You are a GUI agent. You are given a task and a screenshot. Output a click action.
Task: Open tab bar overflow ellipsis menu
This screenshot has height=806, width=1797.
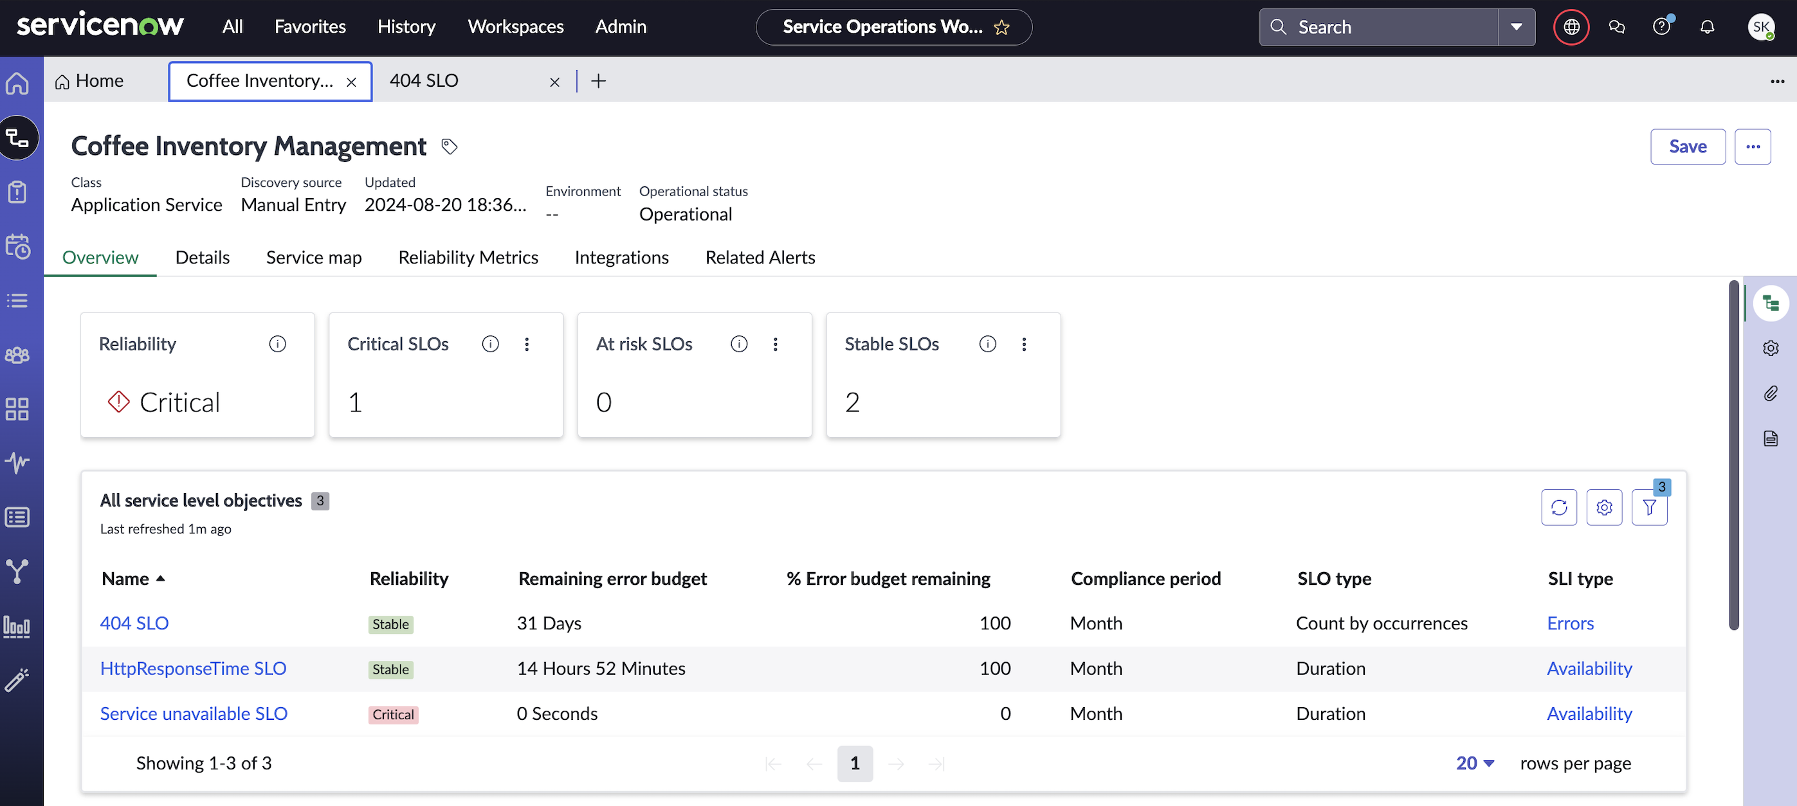tap(1778, 82)
